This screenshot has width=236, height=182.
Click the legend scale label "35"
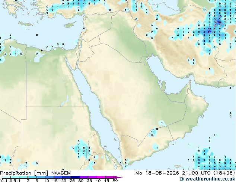90,181
